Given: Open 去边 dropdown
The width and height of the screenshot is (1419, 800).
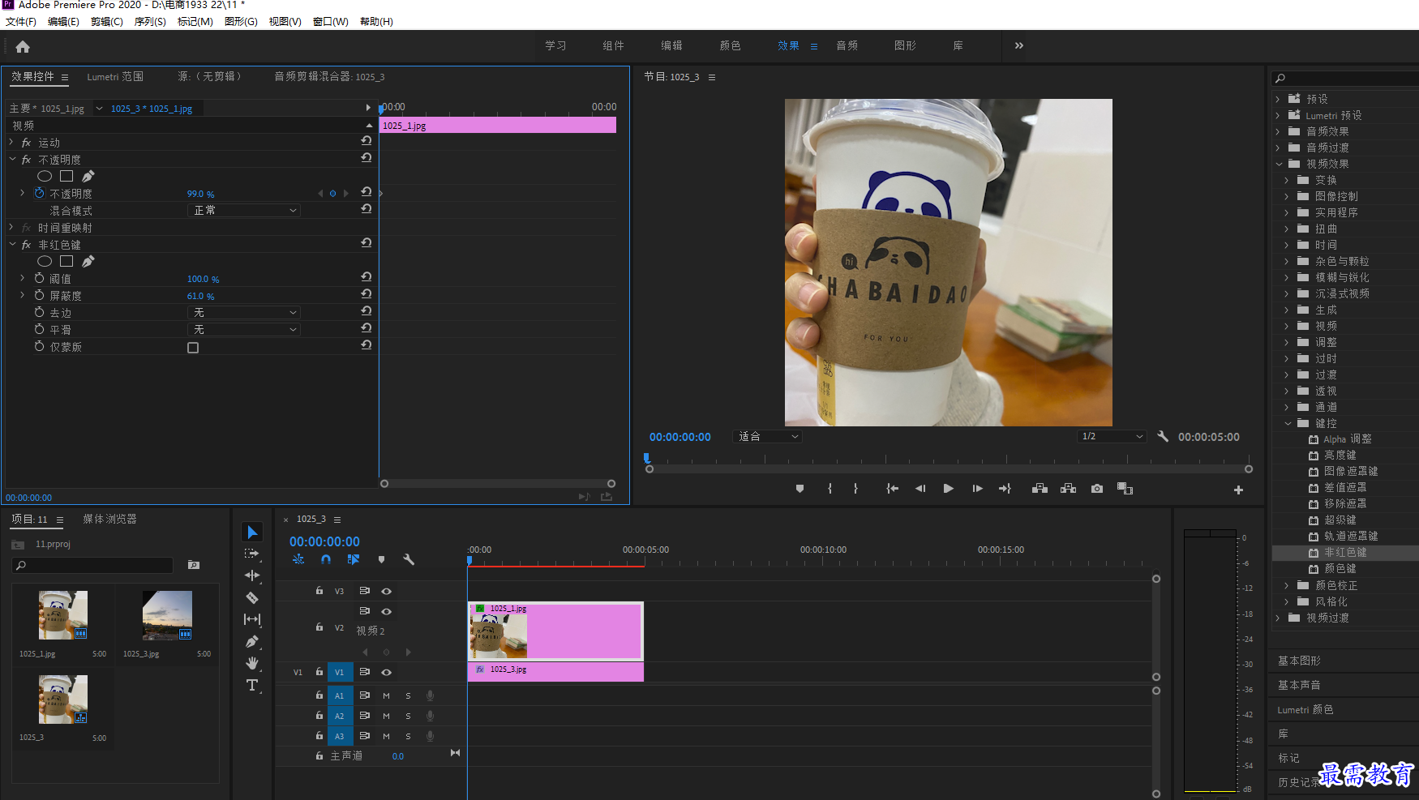Looking at the screenshot, I should [244, 312].
